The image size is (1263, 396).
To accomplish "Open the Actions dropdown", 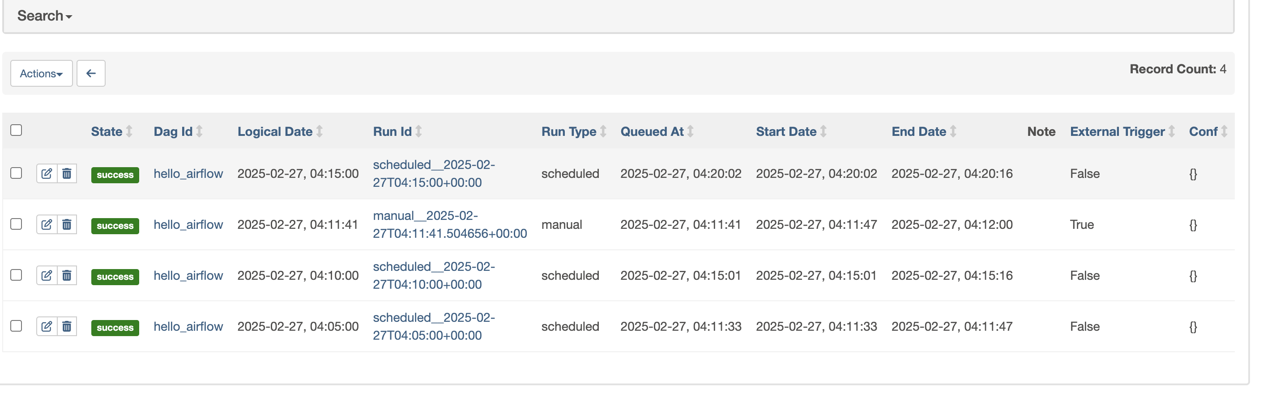I will [x=41, y=73].
